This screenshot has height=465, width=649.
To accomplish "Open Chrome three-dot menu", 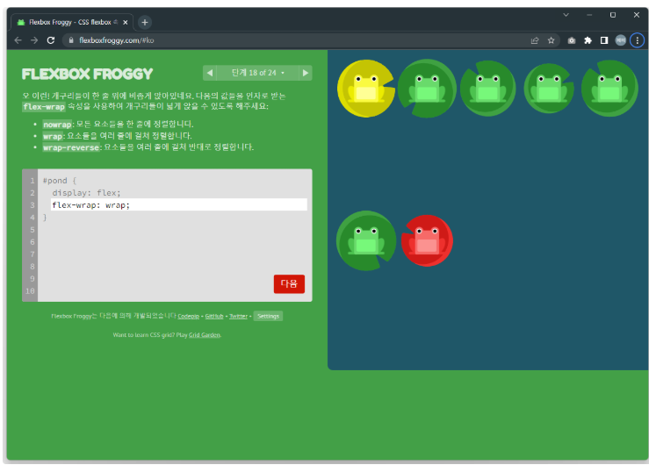I will click(637, 40).
